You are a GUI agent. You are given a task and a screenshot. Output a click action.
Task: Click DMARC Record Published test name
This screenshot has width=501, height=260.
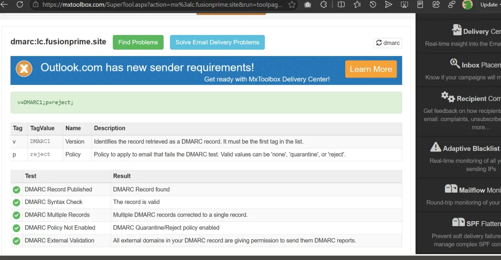(x=58, y=189)
